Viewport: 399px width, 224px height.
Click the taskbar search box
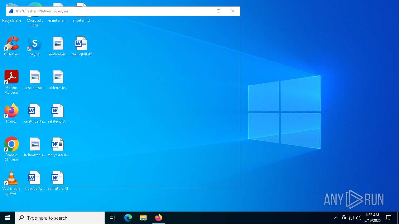point(60,218)
